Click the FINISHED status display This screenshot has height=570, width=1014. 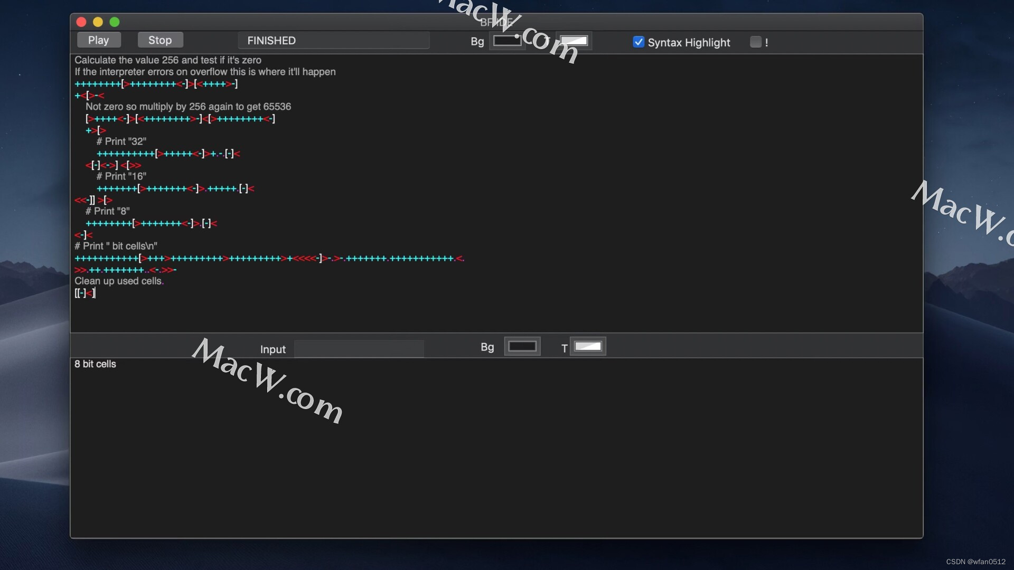333,41
